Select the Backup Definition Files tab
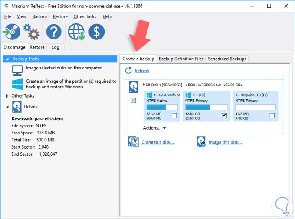The height and width of the screenshot is (219, 295). [181, 59]
